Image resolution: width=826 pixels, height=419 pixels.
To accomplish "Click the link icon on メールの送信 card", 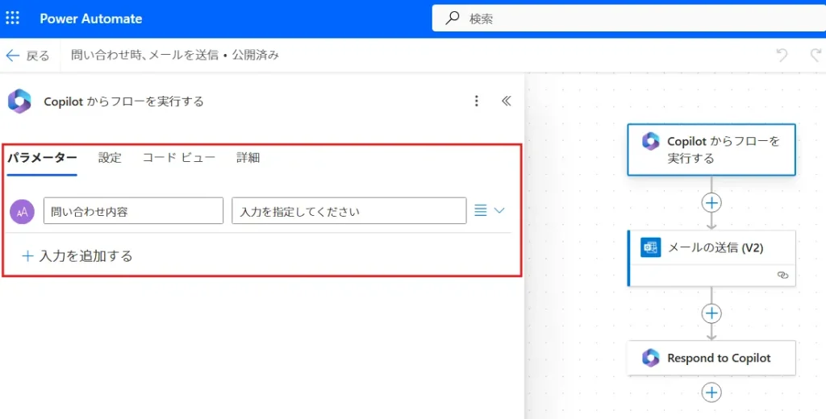I will [x=782, y=275].
